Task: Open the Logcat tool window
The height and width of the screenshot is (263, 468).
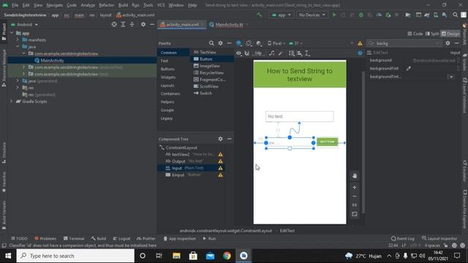Action: pyautogui.click(x=122, y=239)
